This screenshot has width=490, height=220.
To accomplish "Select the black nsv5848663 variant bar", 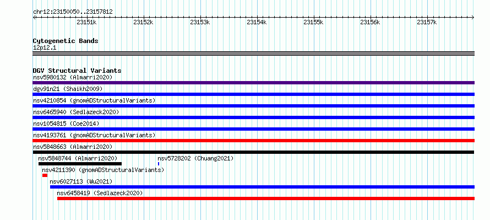I will point(253,152).
